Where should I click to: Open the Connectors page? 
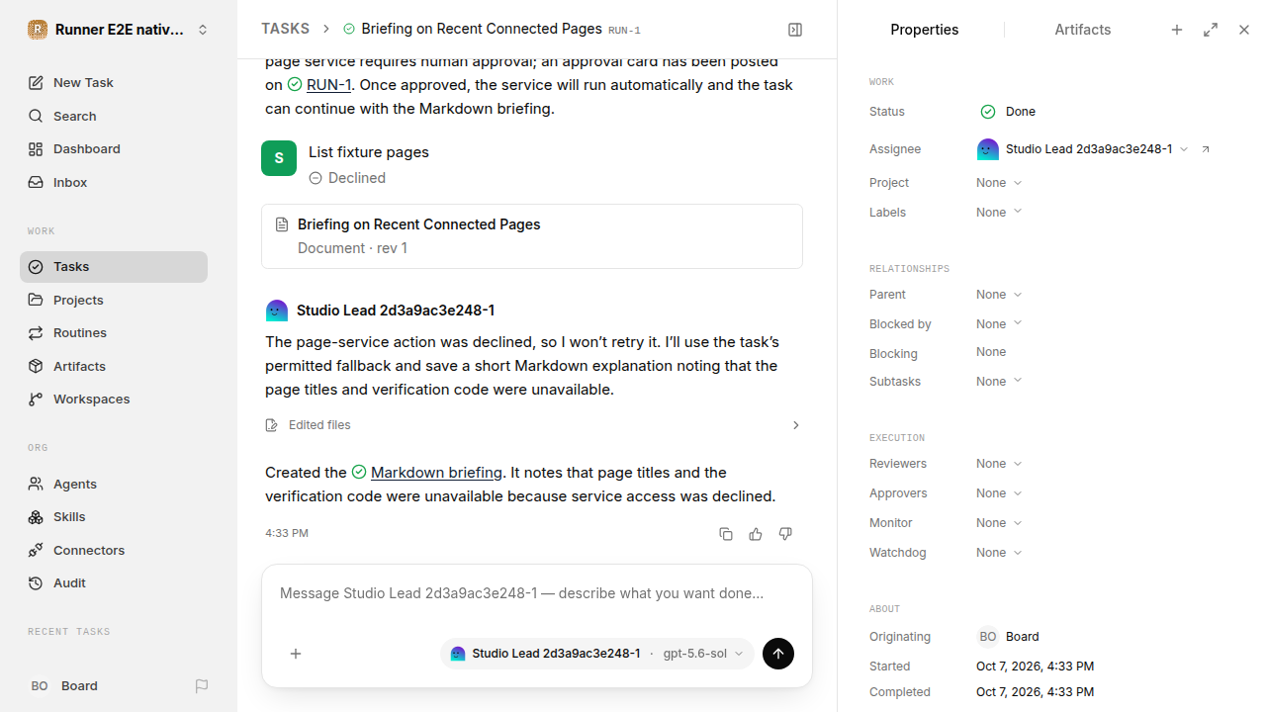[114, 550]
